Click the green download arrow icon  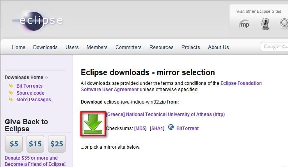[93, 124]
